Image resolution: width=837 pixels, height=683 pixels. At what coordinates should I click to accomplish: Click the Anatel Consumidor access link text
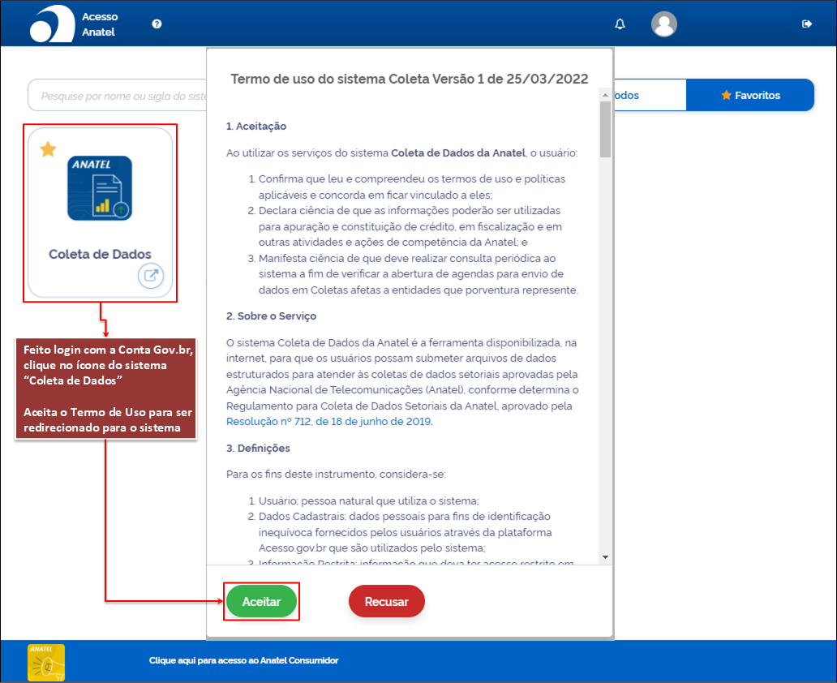click(243, 661)
